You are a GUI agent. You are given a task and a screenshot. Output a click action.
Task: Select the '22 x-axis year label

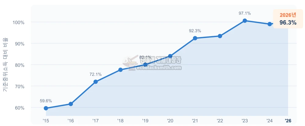pos(220,121)
